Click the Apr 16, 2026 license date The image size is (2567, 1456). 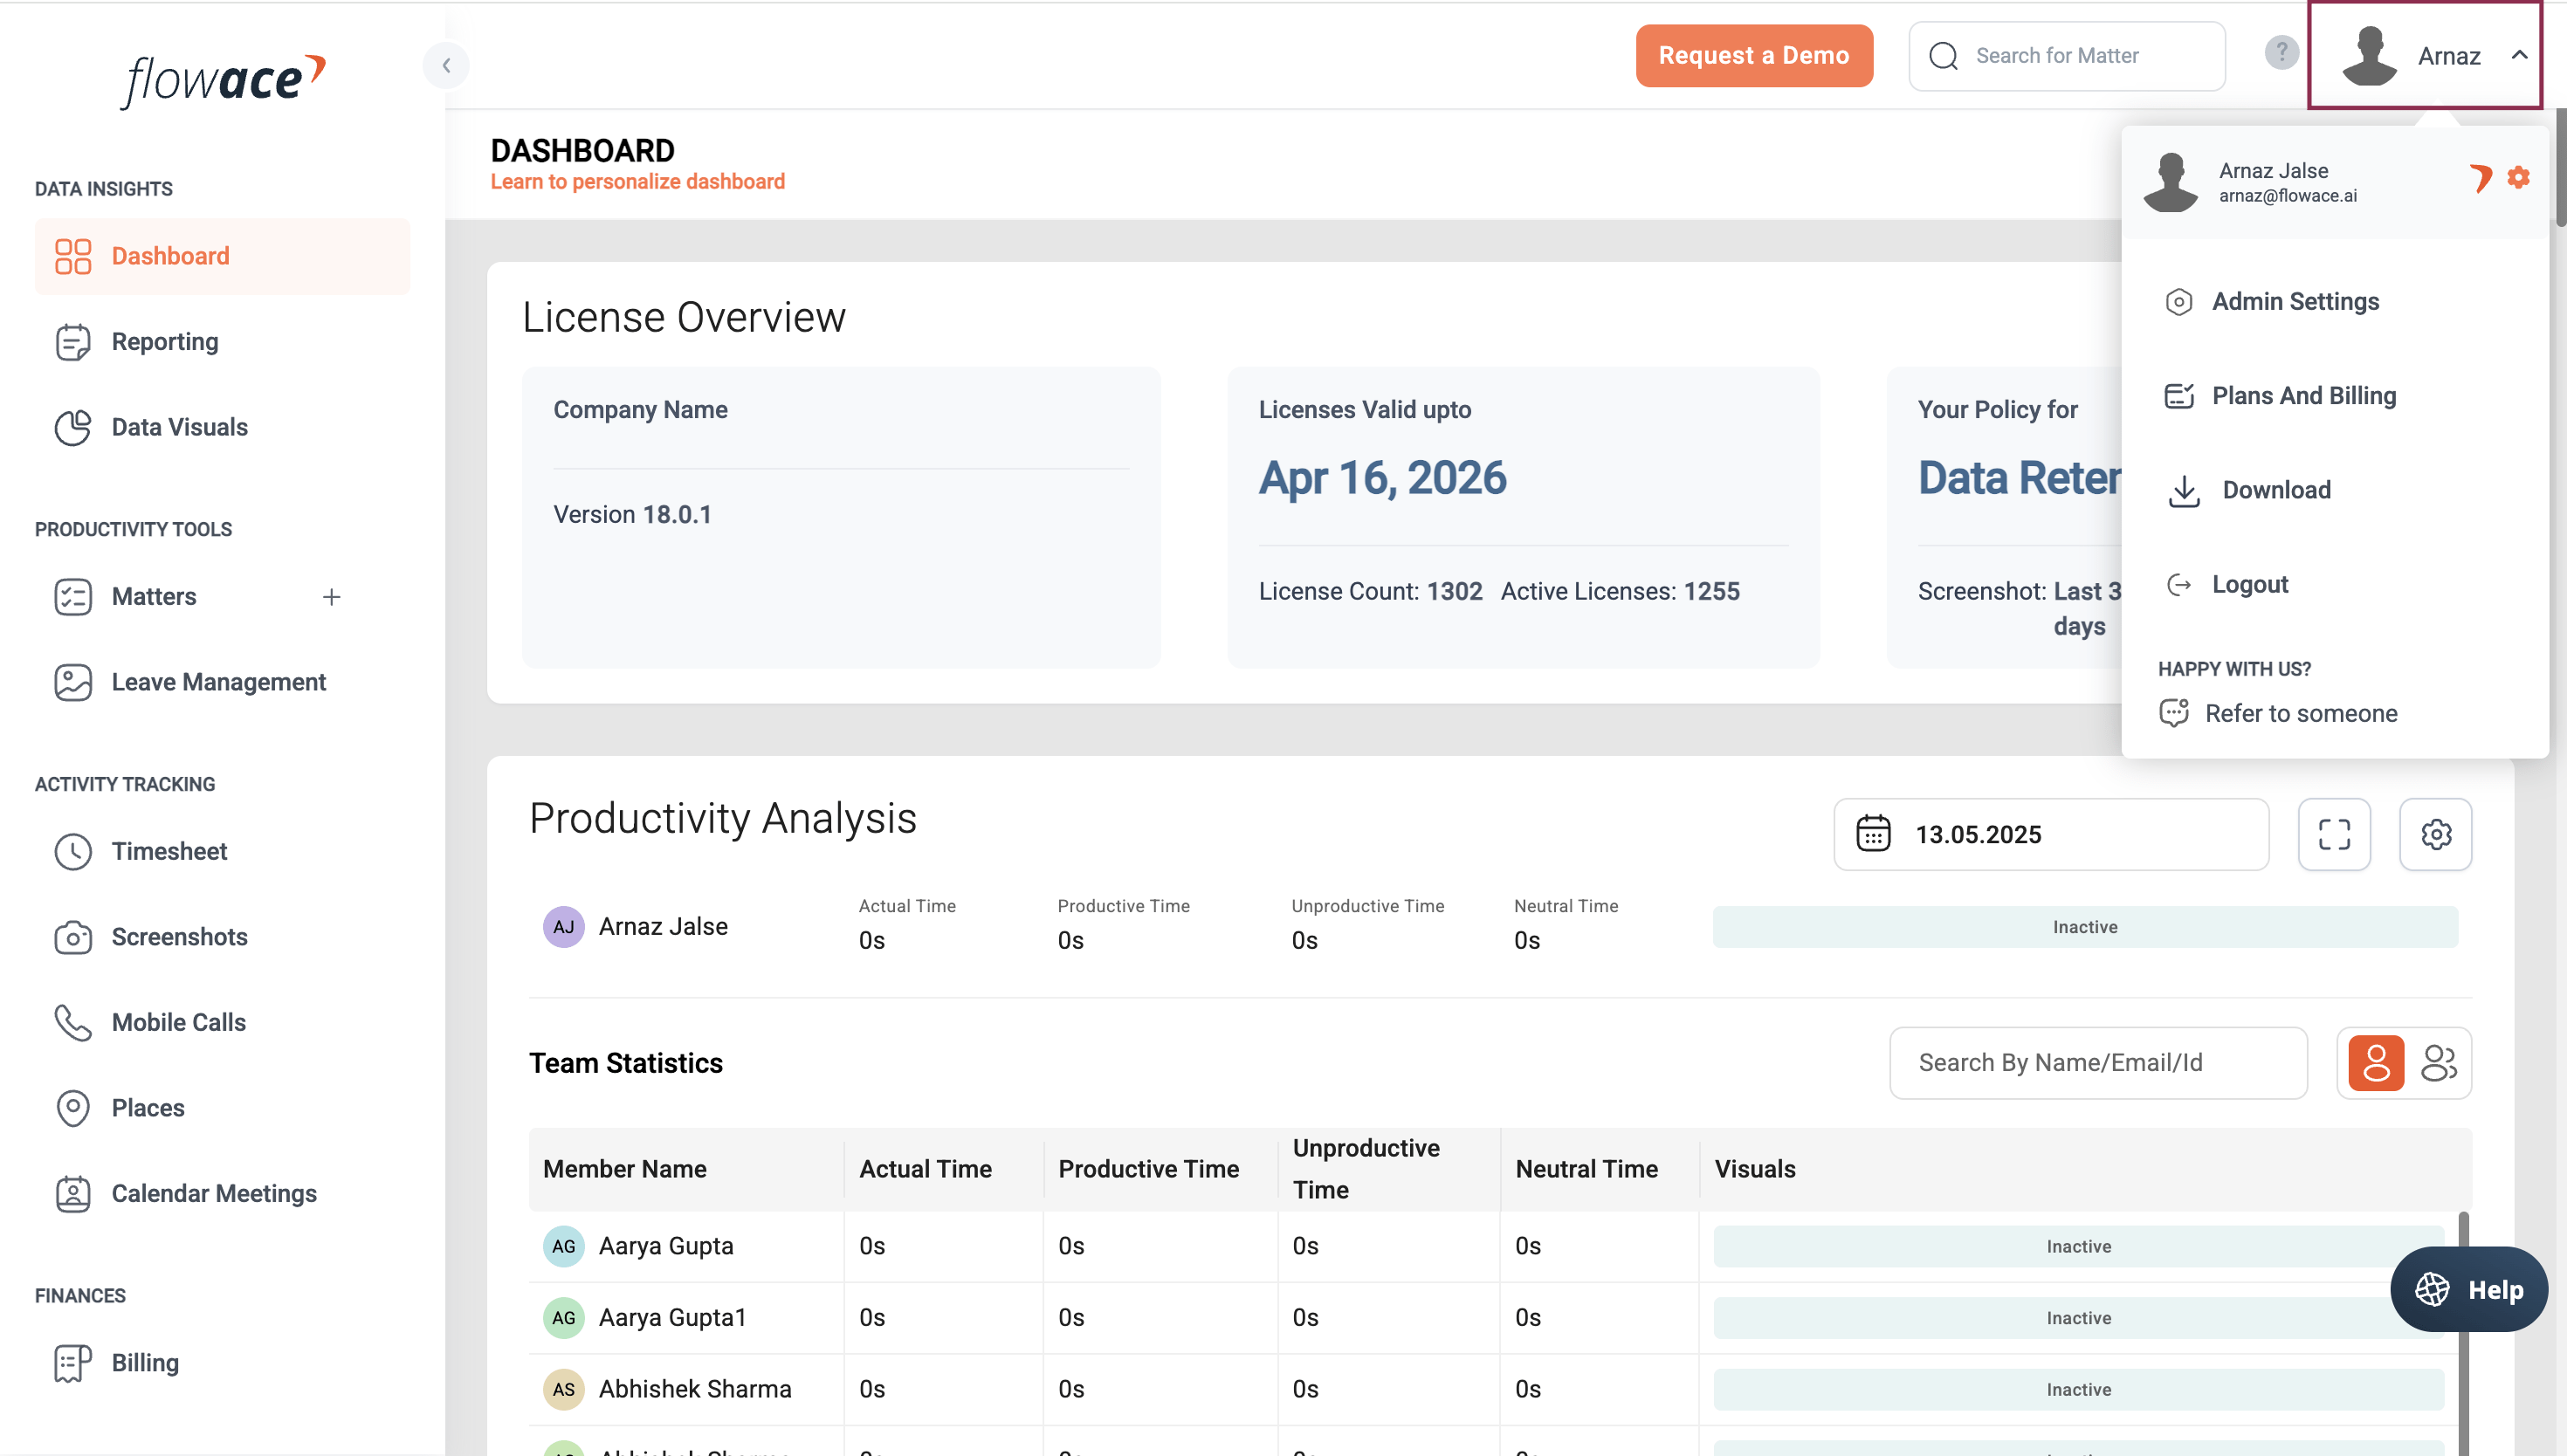coord(1382,478)
